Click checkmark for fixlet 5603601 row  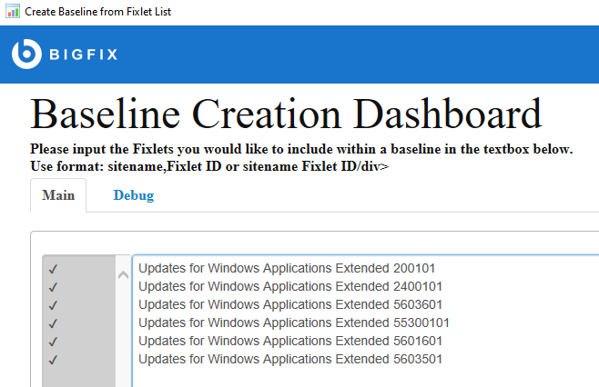[53, 305]
